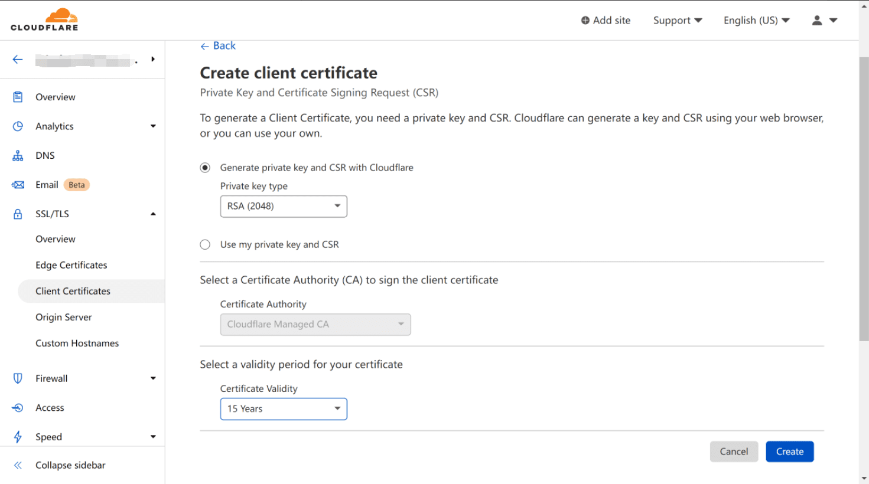Open the user account profile icon
The width and height of the screenshot is (869, 484).
(817, 20)
